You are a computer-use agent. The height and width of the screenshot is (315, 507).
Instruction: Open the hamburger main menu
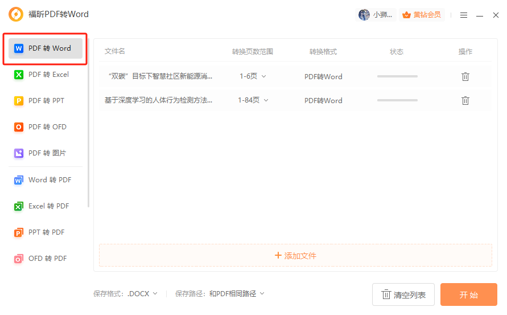click(x=464, y=15)
